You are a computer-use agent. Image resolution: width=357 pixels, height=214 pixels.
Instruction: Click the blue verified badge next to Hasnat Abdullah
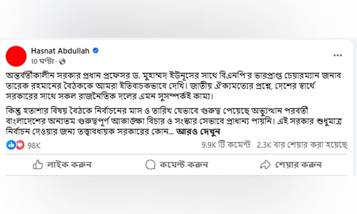(x=95, y=51)
